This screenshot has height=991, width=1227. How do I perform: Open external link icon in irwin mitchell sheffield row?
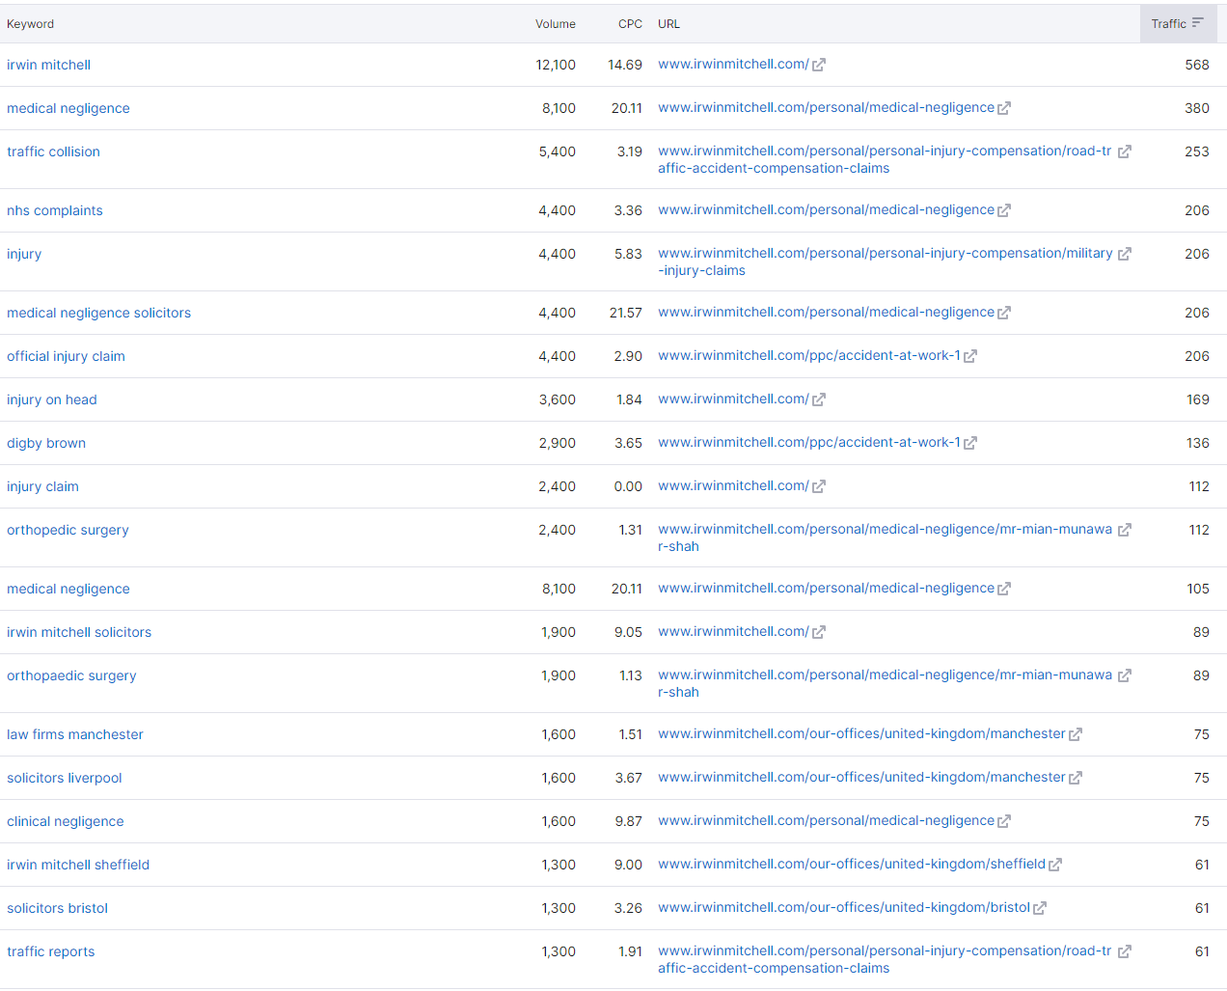[x=1054, y=865]
